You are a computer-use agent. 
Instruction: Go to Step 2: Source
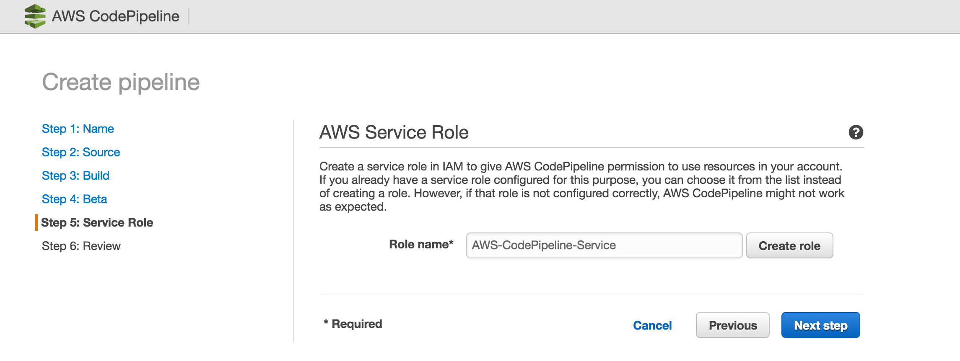[x=81, y=152]
